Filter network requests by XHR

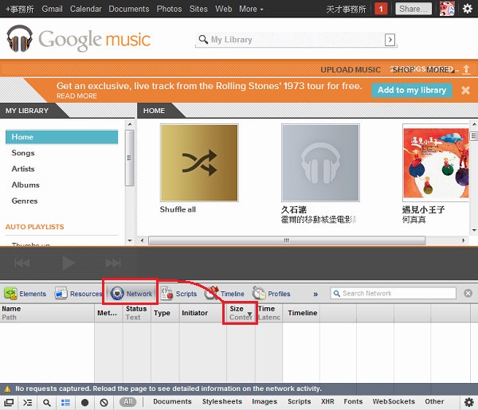click(x=327, y=401)
